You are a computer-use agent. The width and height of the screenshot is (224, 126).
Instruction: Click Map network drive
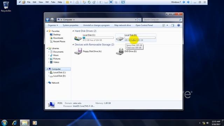click(x=122, y=25)
